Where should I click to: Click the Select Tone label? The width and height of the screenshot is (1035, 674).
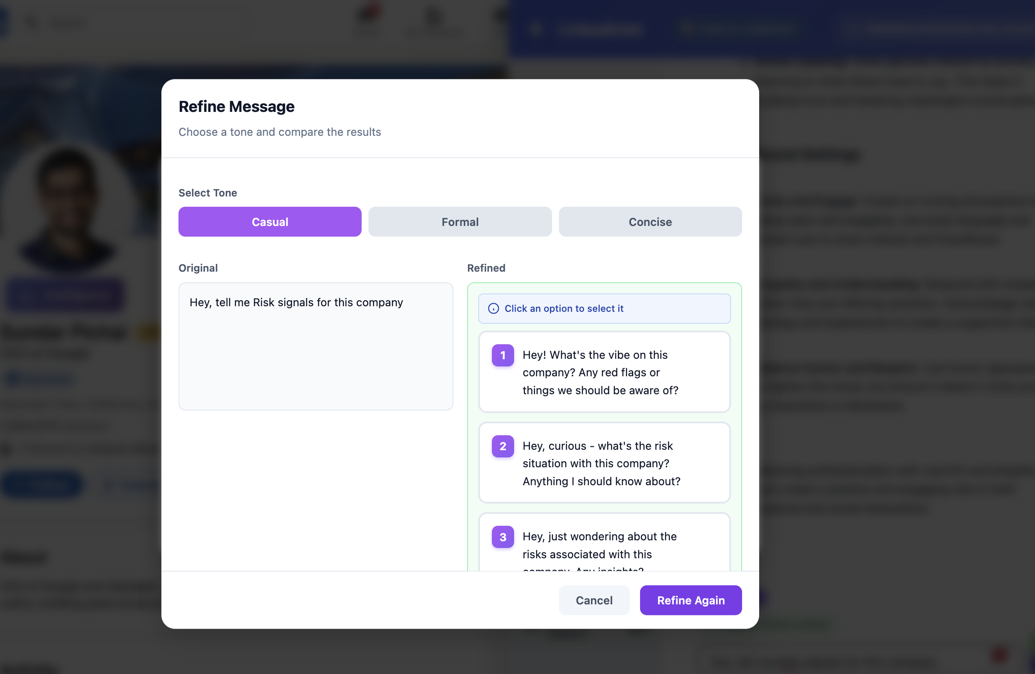pyautogui.click(x=208, y=193)
